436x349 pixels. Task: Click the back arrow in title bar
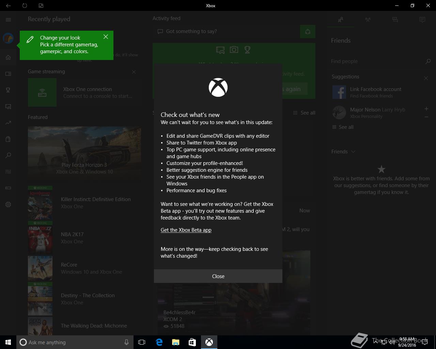9,5
